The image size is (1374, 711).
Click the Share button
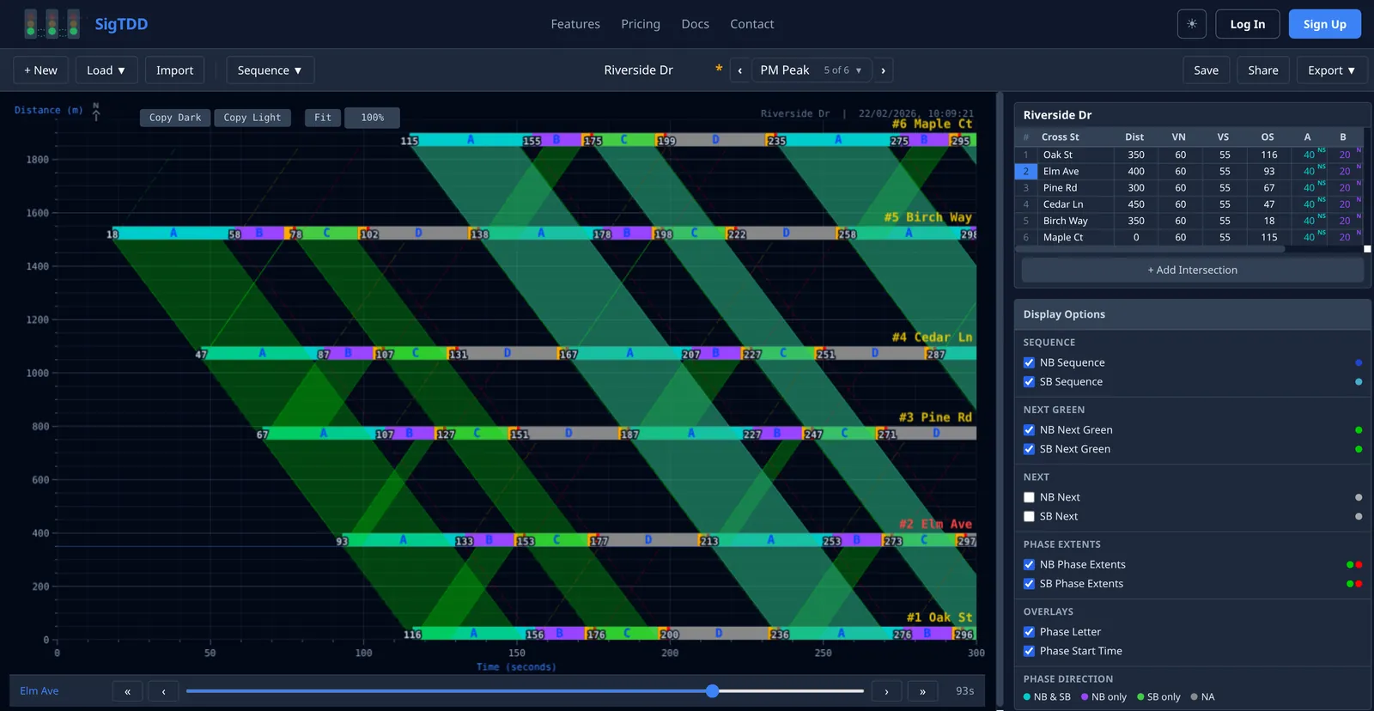point(1263,70)
